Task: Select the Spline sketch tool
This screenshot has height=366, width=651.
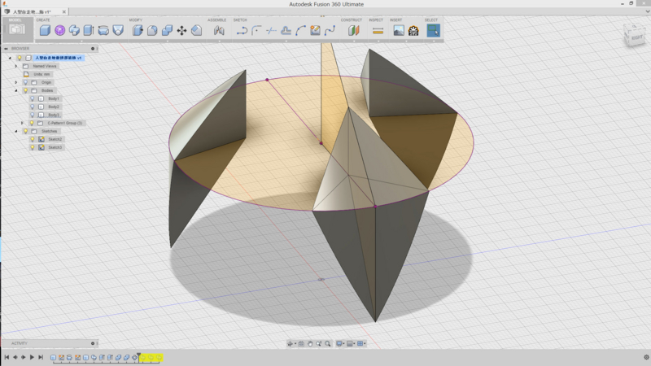Action: click(330, 30)
